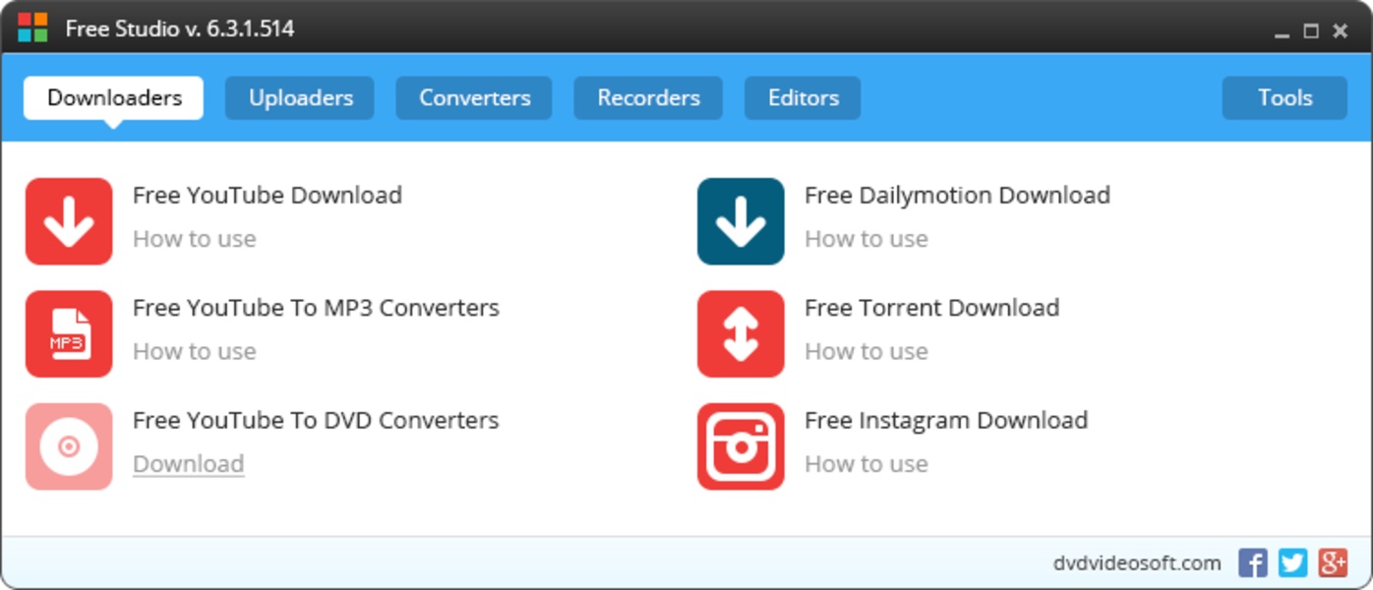Screen dimensions: 1373x590
Task: Open Free YouTube Download red arrow icon
Action: pos(69,221)
